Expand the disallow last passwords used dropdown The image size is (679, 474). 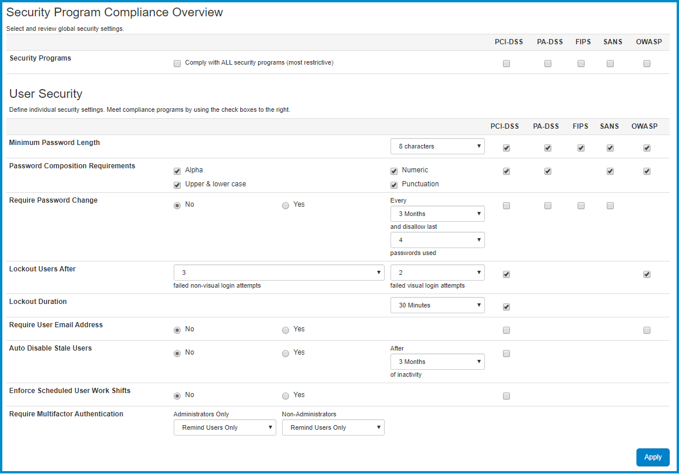pyautogui.click(x=437, y=240)
